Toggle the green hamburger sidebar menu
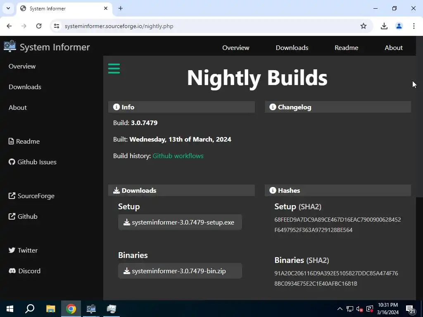 [114, 69]
